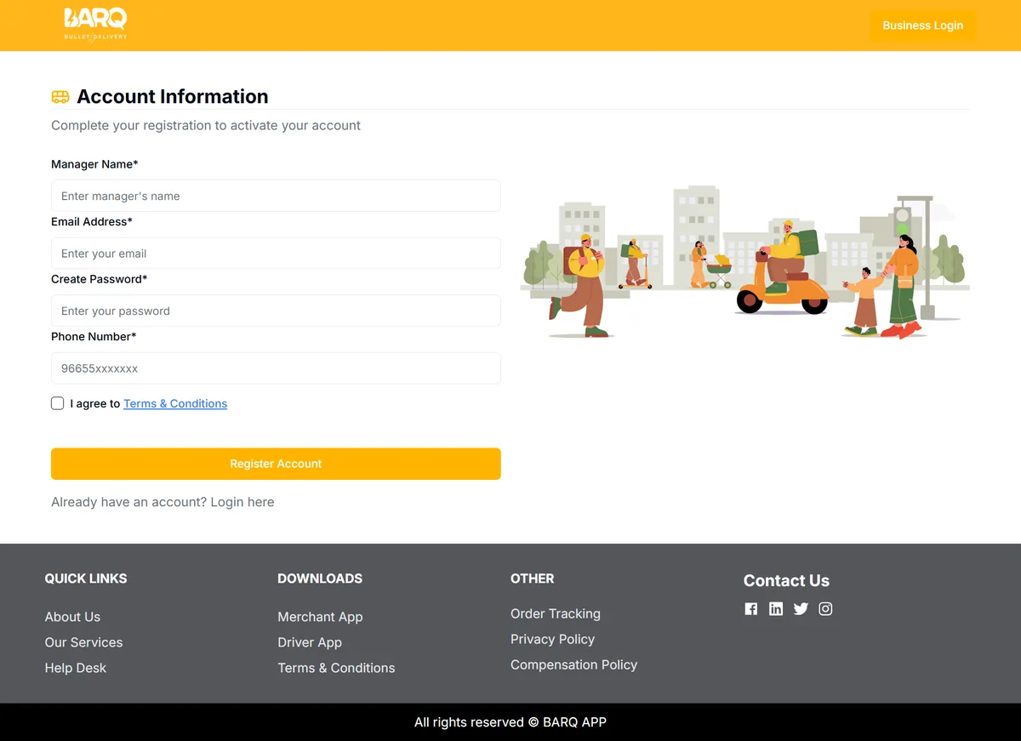
Task: Click the Manager Name* field label
Action: click(x=94, y=164)
